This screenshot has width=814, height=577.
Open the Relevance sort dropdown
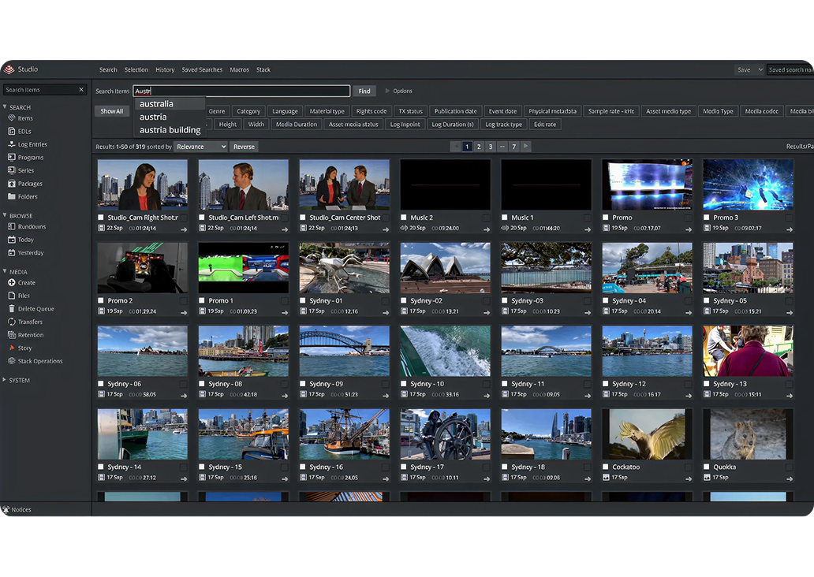click(x=200, y=147)
